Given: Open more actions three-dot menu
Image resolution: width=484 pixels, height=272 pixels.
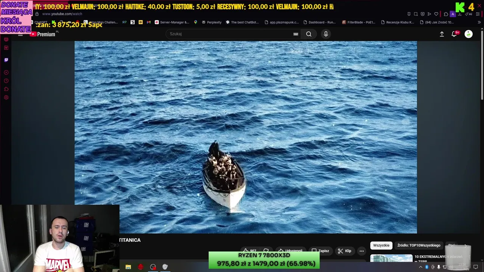Looking at the screenshot, I should tap(361, 251).
